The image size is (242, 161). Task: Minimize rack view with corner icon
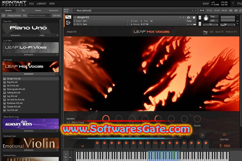pos(240,10)
